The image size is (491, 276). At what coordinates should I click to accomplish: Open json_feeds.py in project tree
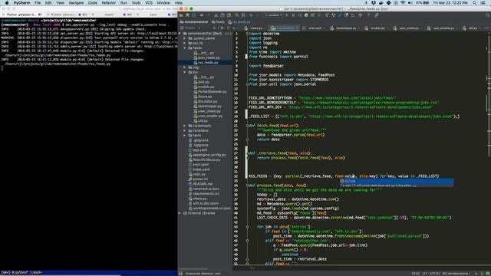206,58
